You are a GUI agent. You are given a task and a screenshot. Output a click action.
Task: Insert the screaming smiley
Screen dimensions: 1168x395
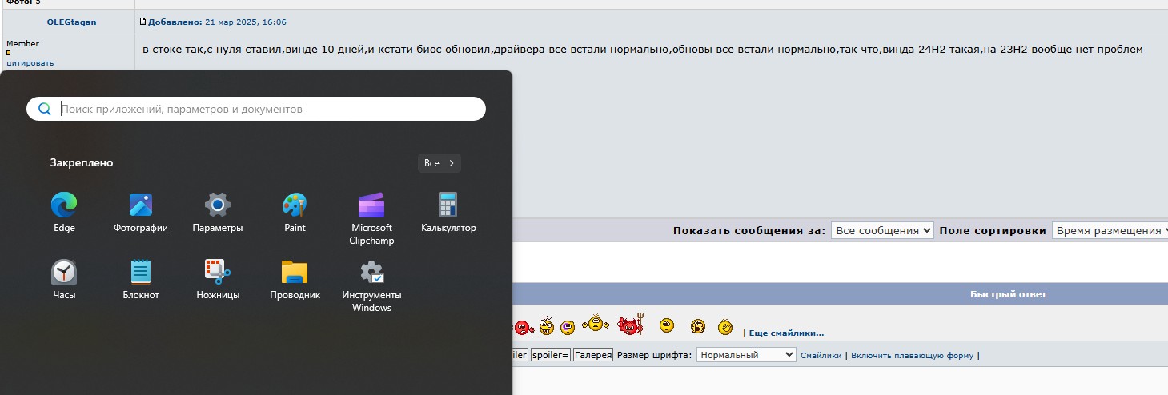(x=698, y=325)
